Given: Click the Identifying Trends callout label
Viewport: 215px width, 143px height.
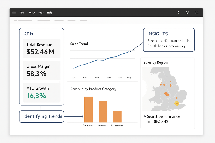Looking at the screenshot, I should [x=41, y=116].
